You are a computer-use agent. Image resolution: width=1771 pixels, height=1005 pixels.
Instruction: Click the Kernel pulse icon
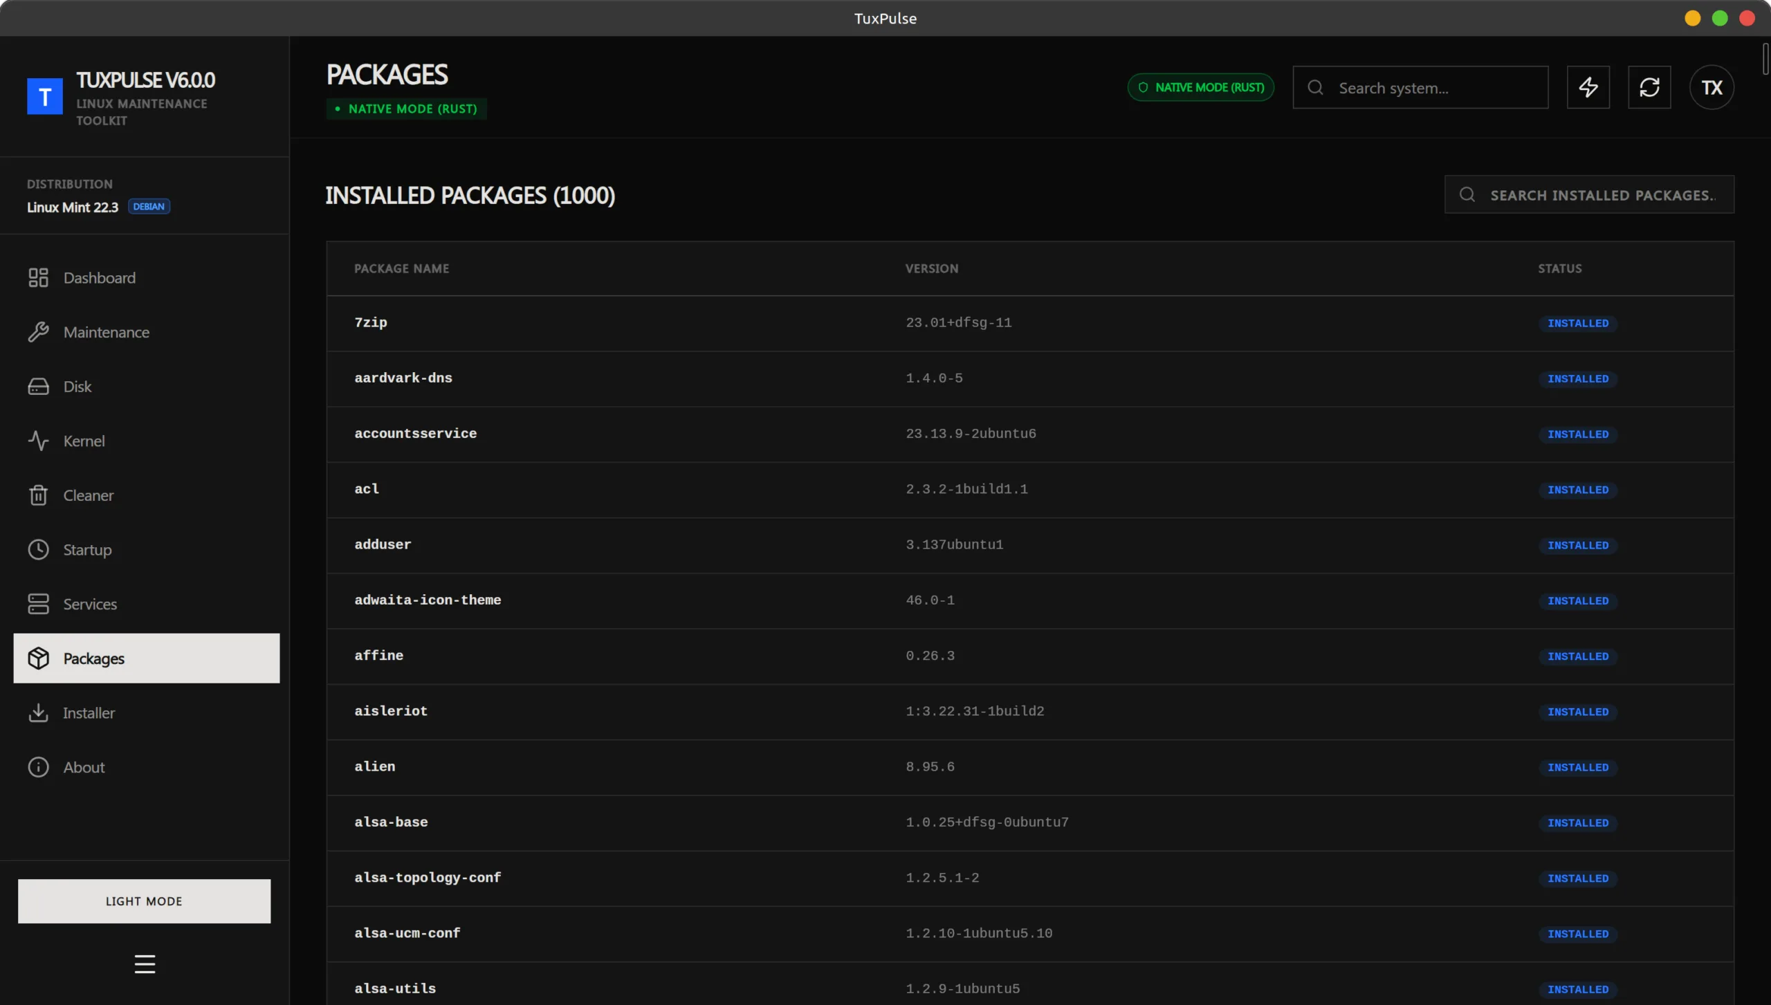click(x=38, y=441)
